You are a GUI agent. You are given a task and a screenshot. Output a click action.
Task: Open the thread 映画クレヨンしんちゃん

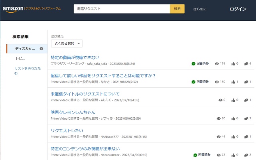point(73,112)
